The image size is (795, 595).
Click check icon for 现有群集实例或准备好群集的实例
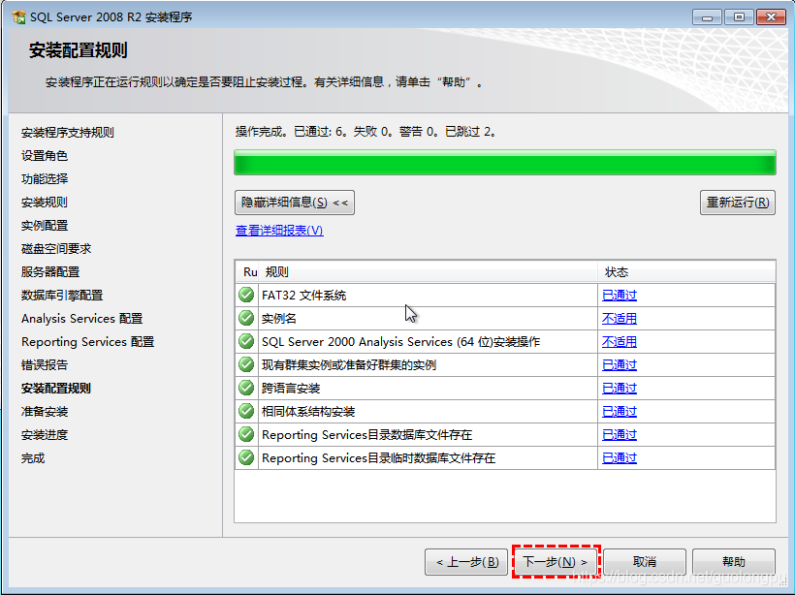point(246,364)
